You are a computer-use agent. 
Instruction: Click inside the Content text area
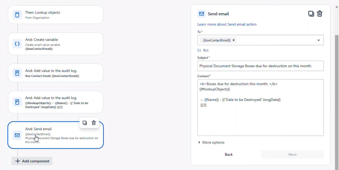click(x=261, y=108)
